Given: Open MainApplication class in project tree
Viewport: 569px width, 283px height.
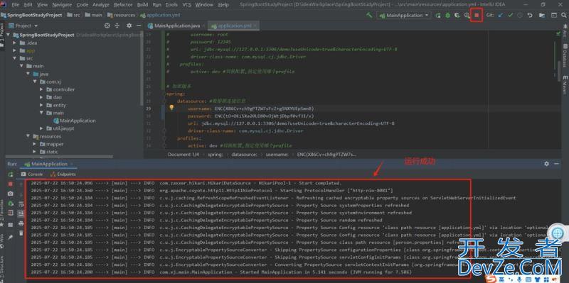Looking at the screenshot, I should (x=75, y=121).
